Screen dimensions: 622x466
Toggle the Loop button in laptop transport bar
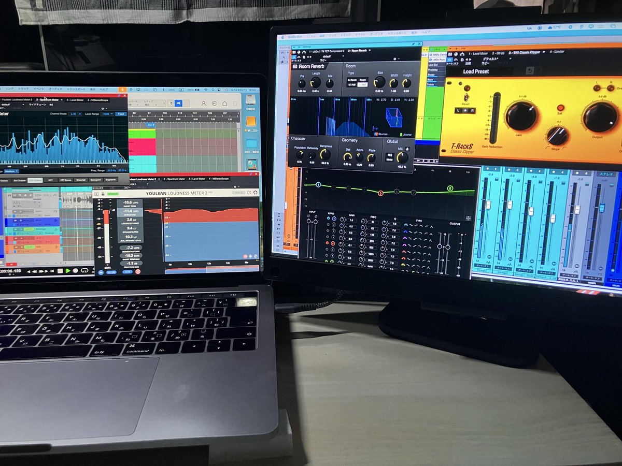tap(84, 271)
